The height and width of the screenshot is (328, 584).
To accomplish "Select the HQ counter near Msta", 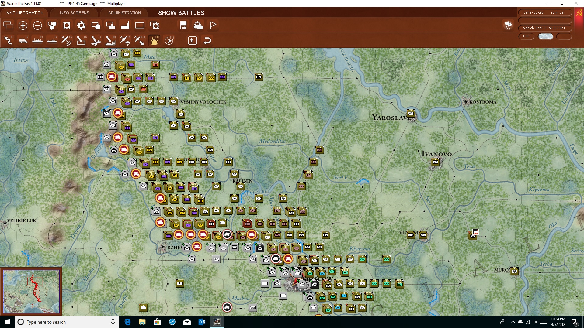I will click(x=155, y=65).
